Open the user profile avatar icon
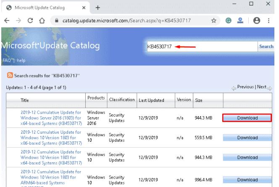279x187 pixels. pyautogui.click(x=257, y=21)
